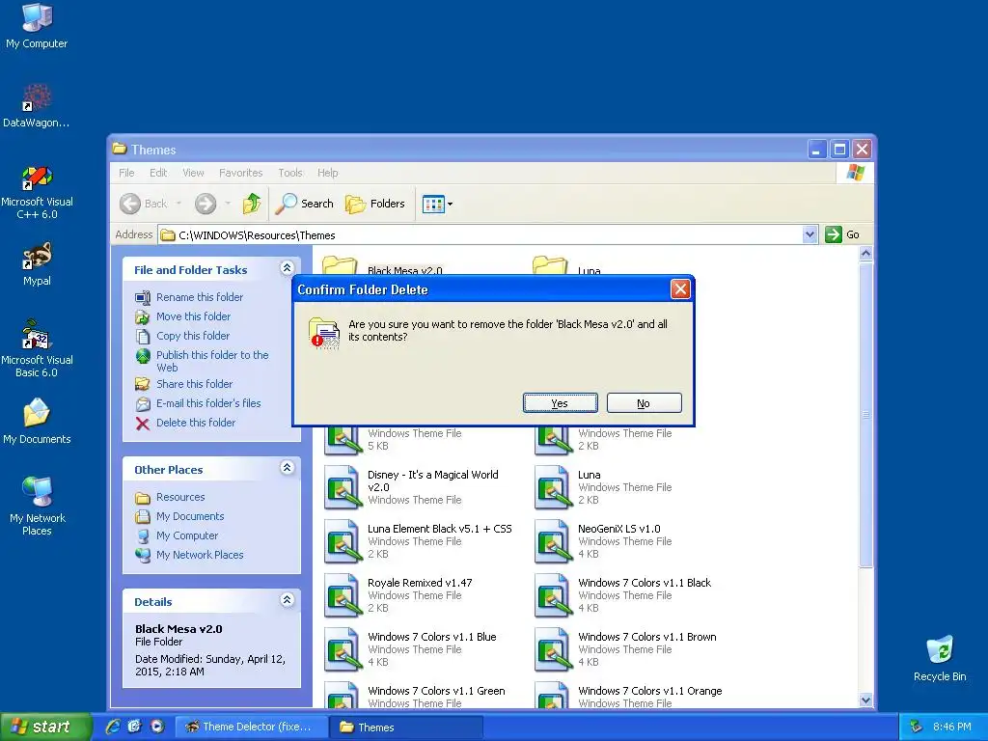Select Windows 7 Colors v1.1 Black theme

pyautogui.click(x=623, y=594)
